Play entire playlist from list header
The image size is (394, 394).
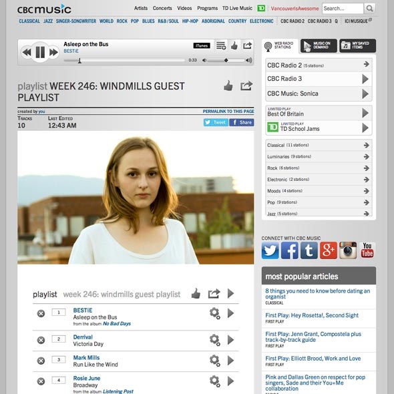coord(230,293)
